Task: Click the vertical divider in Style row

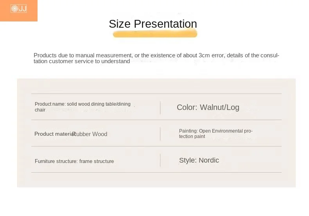Action: pos(160,160)
